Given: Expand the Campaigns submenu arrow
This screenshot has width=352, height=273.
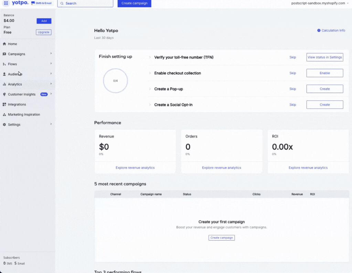Looking at the screenshot, I should 51,54.
